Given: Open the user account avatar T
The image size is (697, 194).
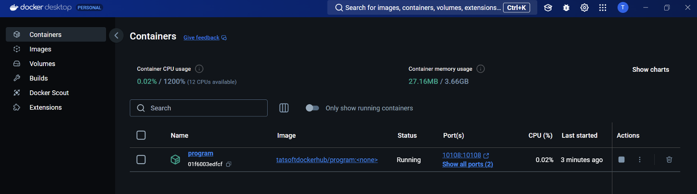Looking at the screenshot, I should coord(623,8).
